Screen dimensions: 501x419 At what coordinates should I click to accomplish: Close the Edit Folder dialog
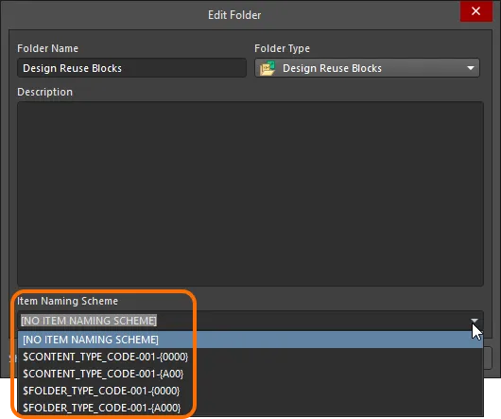click(475, 11)
